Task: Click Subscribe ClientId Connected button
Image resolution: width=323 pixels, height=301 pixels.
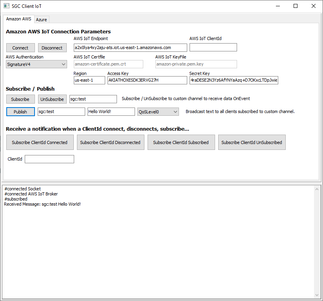Action: click(40, 142)
